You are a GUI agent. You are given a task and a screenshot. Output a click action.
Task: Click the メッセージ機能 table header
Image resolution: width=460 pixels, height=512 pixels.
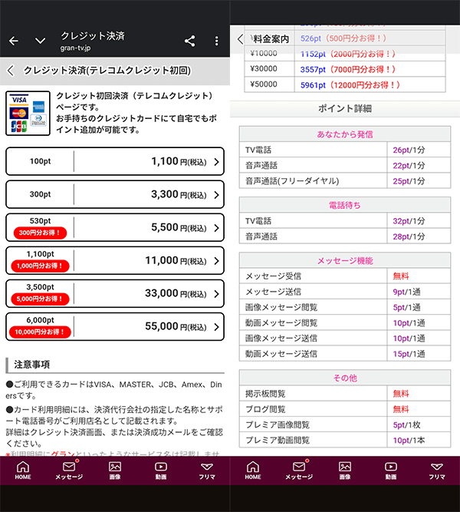[x=345, y=260]
